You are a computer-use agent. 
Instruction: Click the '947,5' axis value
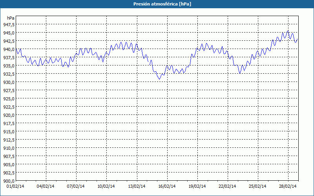pos(9,24)
